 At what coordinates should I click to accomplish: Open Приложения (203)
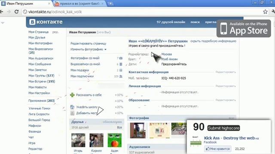tap(42, 101)
